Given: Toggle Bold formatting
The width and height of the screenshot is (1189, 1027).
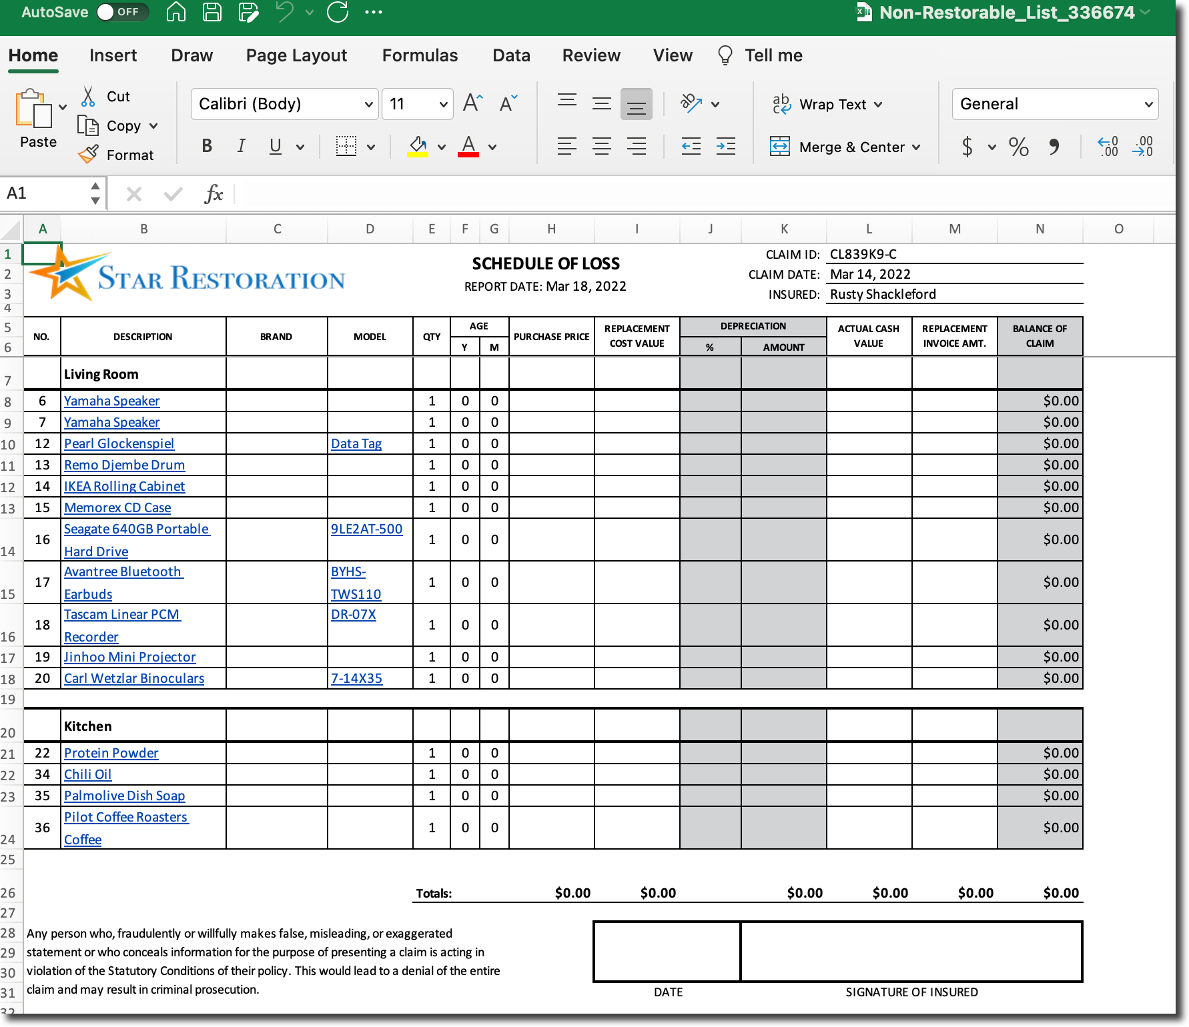Looking at the screenshot, I should pyautogui.click(x=207, y=146).
